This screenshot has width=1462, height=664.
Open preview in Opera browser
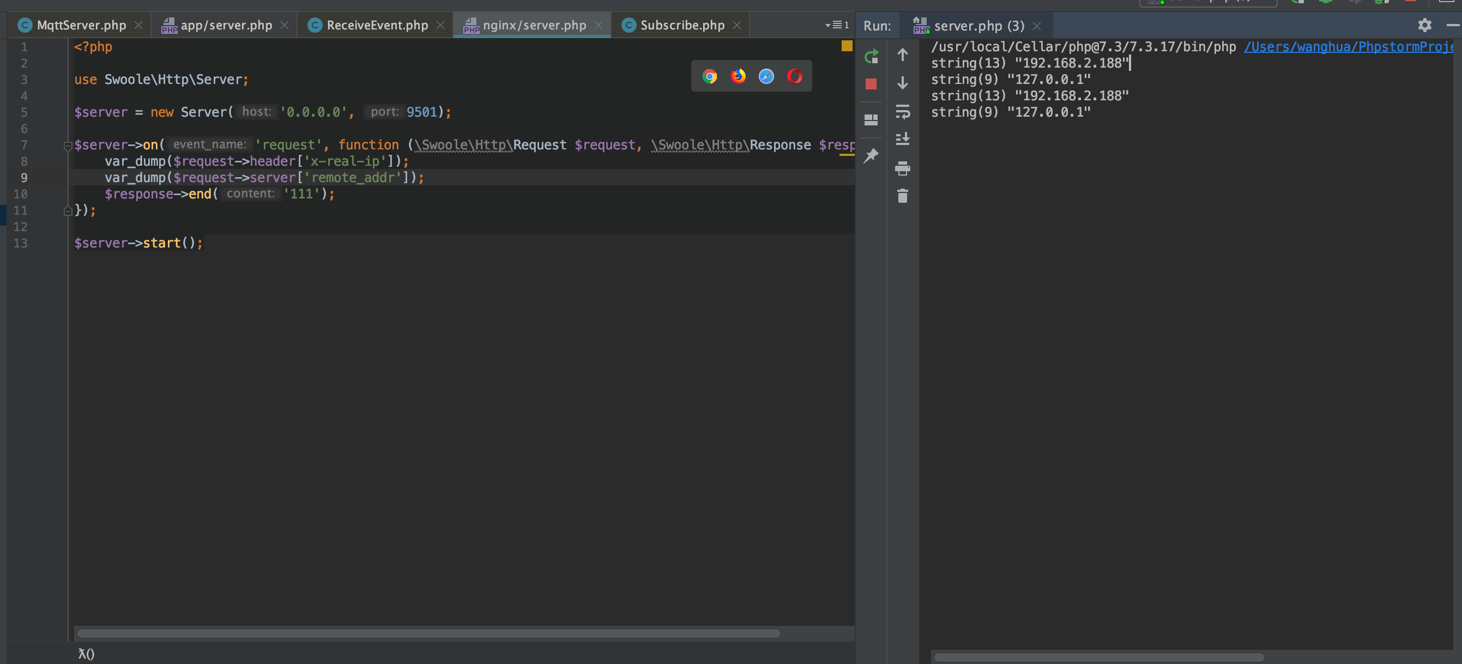click(x=795, y=76)
